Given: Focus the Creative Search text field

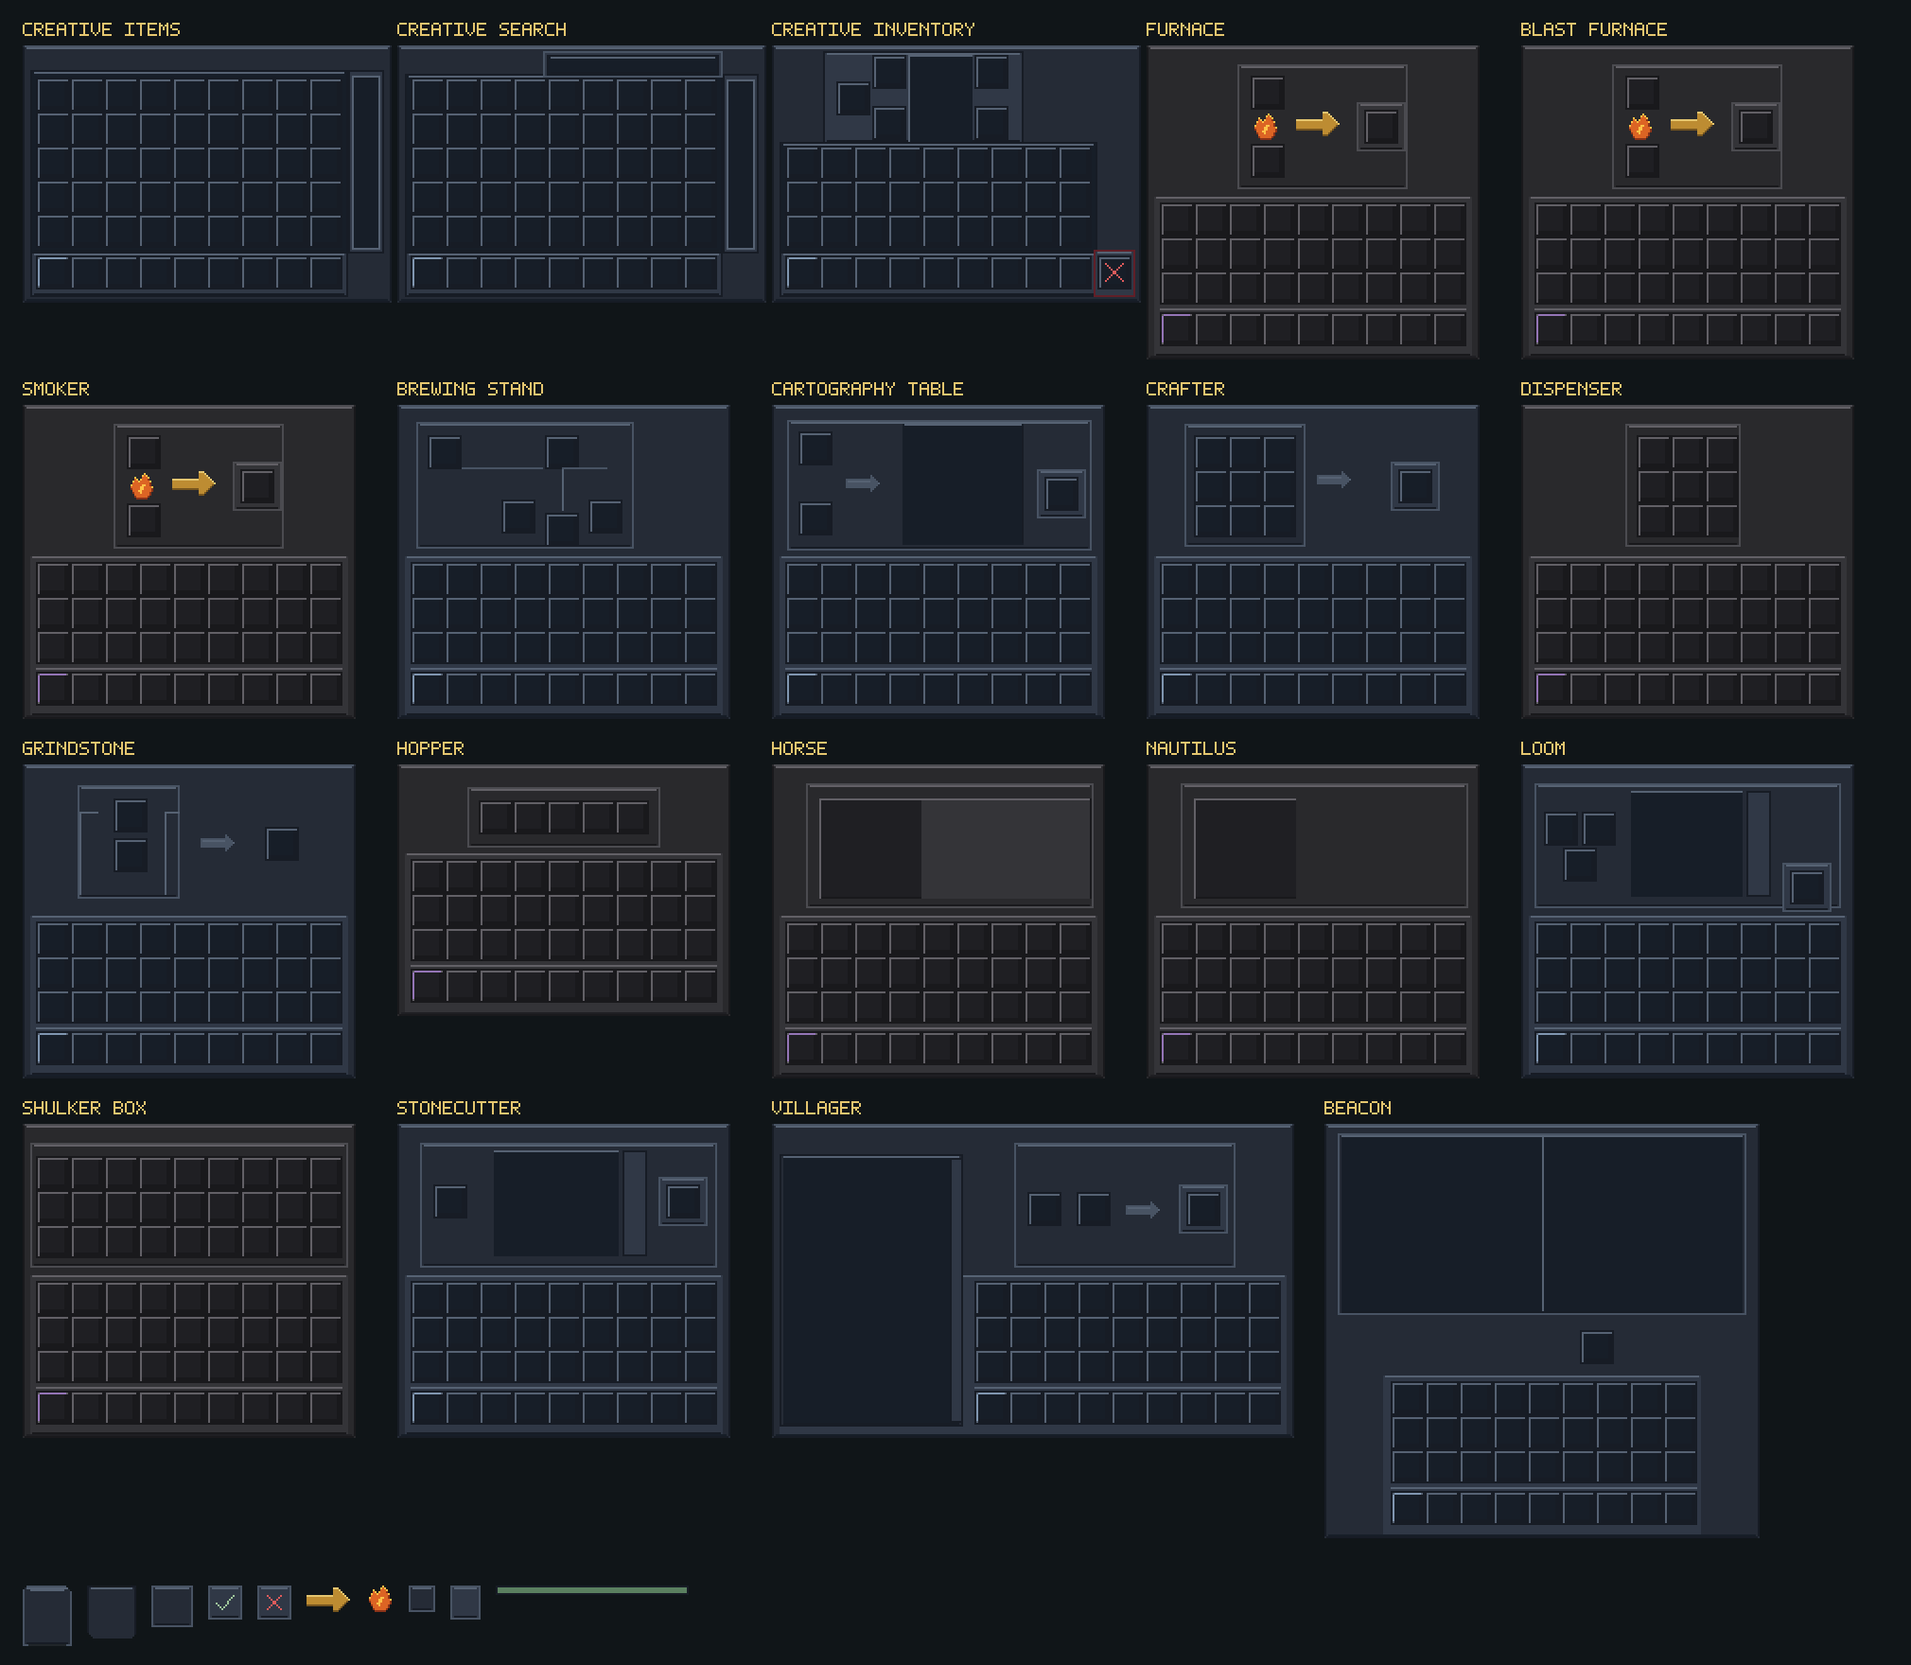Looking at the screenshot, I should (x=633, y=65).
